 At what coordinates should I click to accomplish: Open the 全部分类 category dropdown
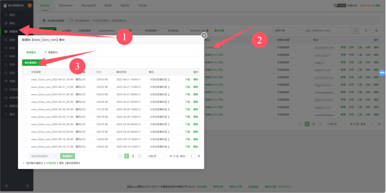click(x=287, y=30)
